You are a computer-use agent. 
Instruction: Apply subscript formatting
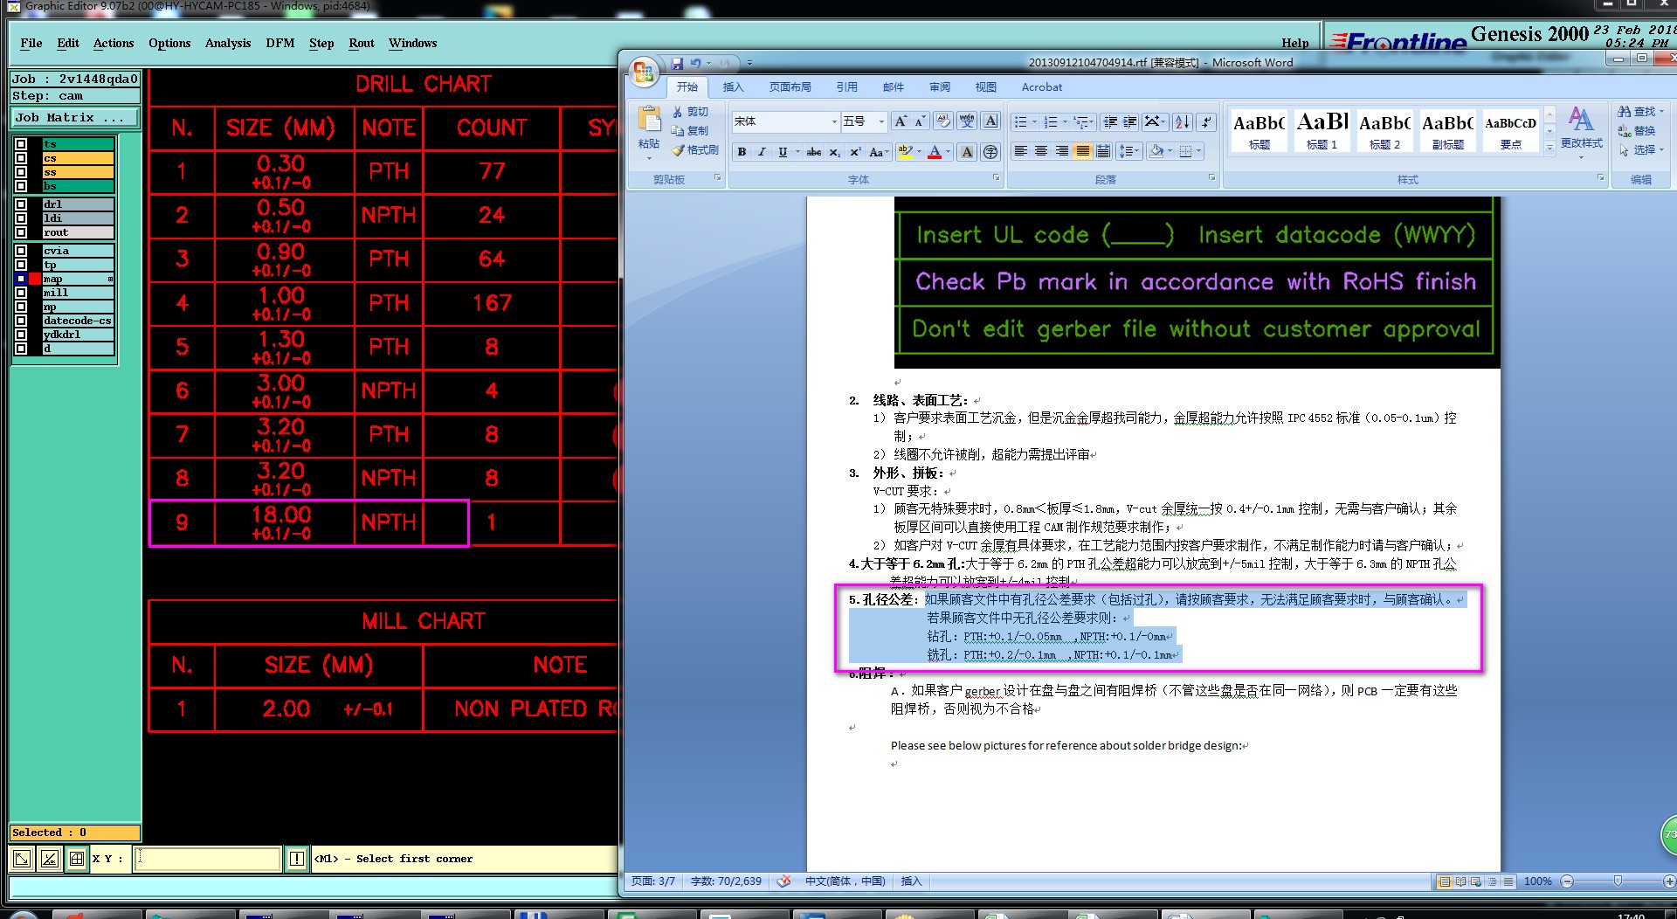(835, 152)
